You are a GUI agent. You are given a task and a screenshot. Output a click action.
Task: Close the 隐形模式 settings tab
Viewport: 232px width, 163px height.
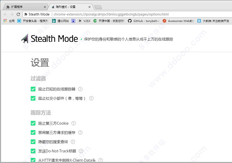tap(89, 7)
